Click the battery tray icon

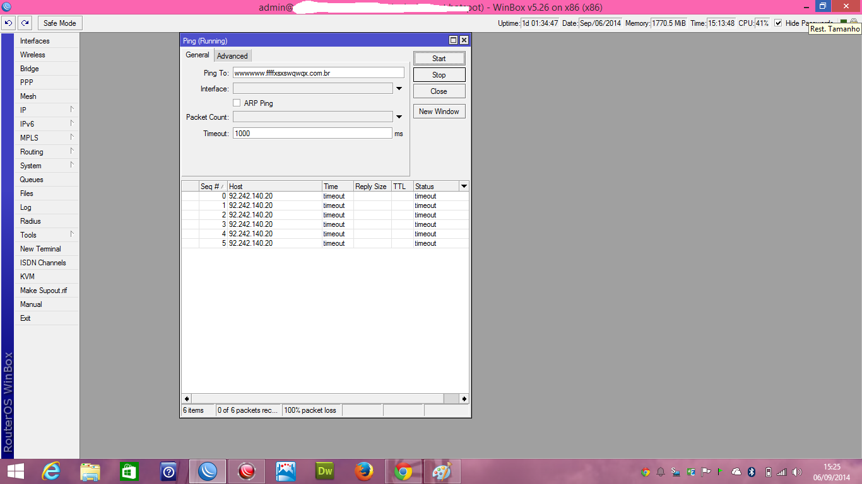[x=768, y=472]
